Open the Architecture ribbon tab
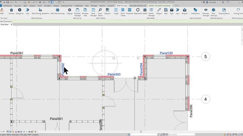Image resolution: width=243 pixels, height=136 pixels. point(8,6)
